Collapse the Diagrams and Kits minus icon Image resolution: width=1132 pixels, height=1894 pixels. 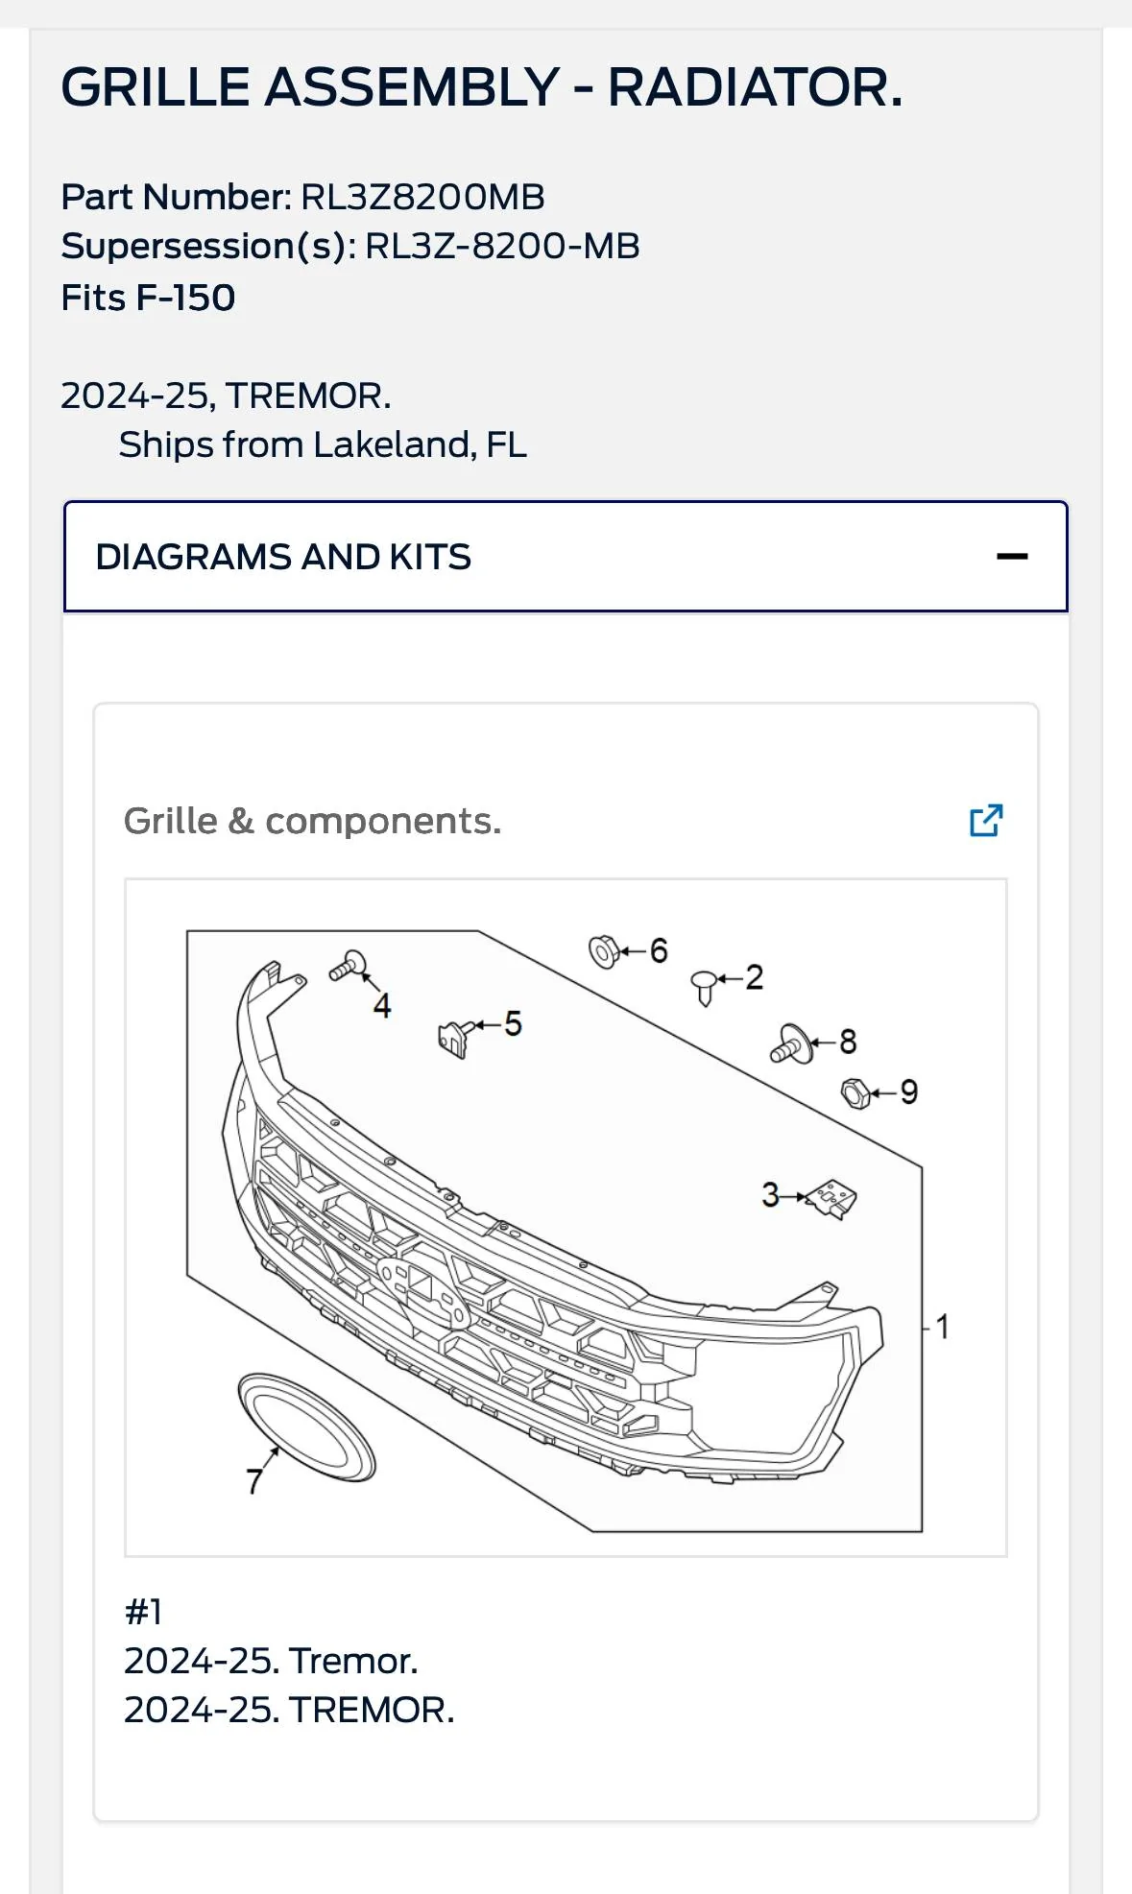point(1012,557)
